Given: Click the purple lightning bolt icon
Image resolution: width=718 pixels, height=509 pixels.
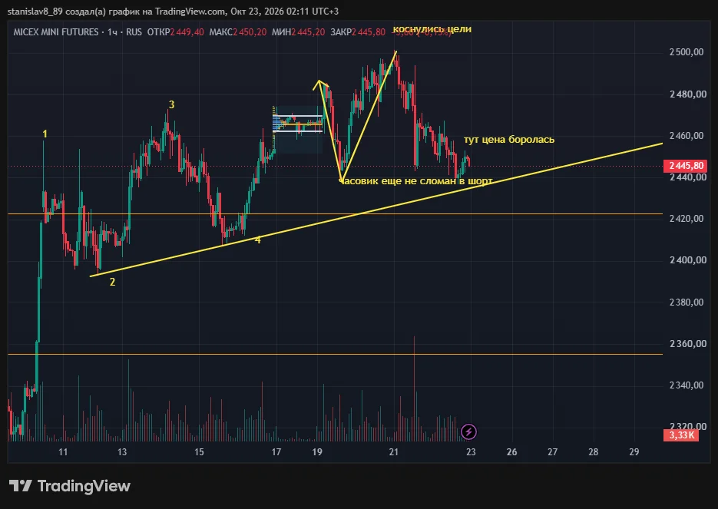Looking at the screenshot, I should (x=468, y=431).
